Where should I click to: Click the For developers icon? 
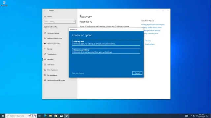[x=45, y=75]
